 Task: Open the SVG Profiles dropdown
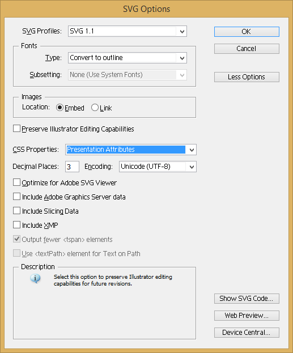(128, 31)
